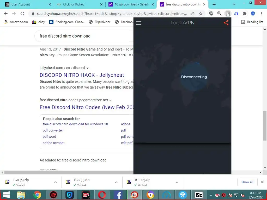Viewport: 267px width, 200px height.
Task: Click the Disconnecting circle button in TouchVPN
Action: [x=194, y=77]
